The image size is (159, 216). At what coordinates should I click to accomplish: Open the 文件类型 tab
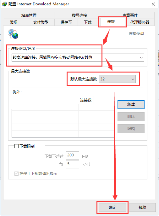pos(41,22)
